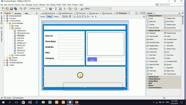Switch to History view
Image resolution: width=186 pixels, height=105 pixels.
pyautogui.click(x=56, y=17)
